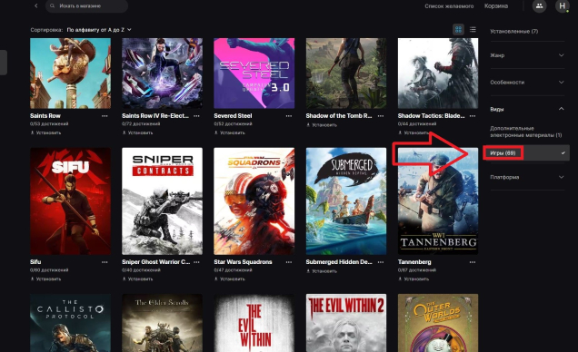Open Корзина in the header

pyautogui.click(x=496, y=6)
